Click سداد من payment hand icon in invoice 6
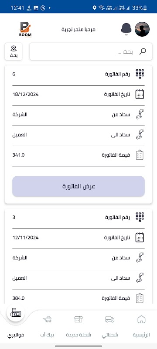 click(x=140, y=114)
